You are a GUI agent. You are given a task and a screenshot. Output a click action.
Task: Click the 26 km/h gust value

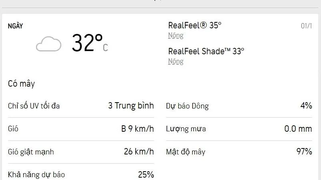139,152
